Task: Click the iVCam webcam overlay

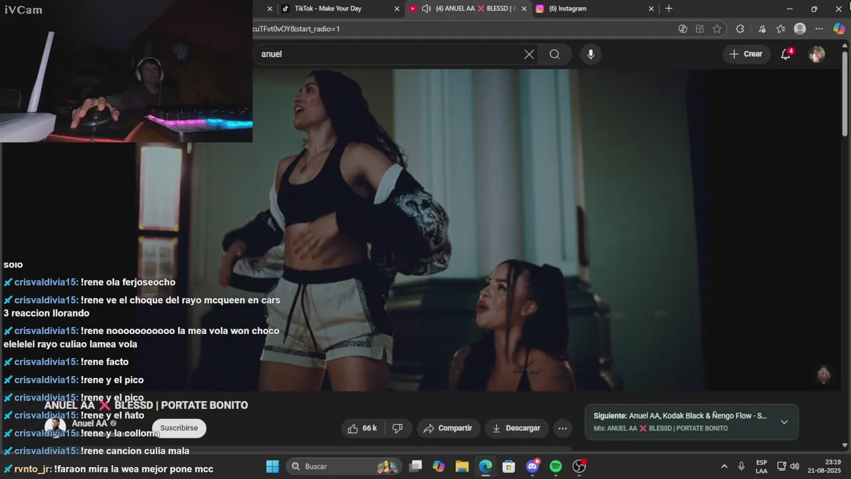Action: click(126, 71)
